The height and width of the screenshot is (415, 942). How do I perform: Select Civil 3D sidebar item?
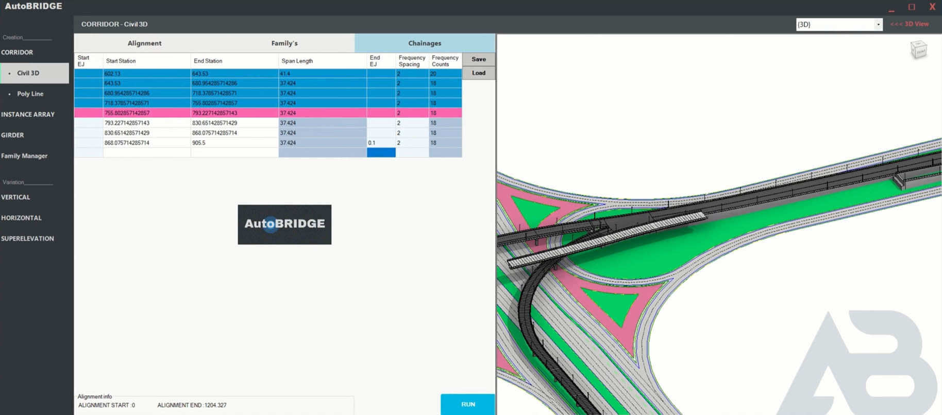point(35,73)
